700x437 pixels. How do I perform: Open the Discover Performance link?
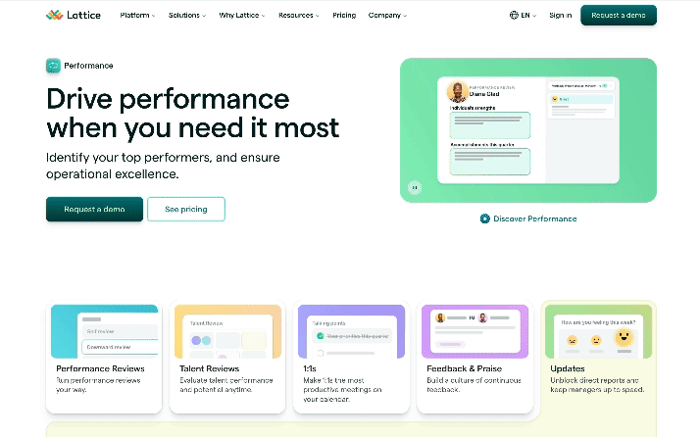pyautogui.click(x=528, y=218)
